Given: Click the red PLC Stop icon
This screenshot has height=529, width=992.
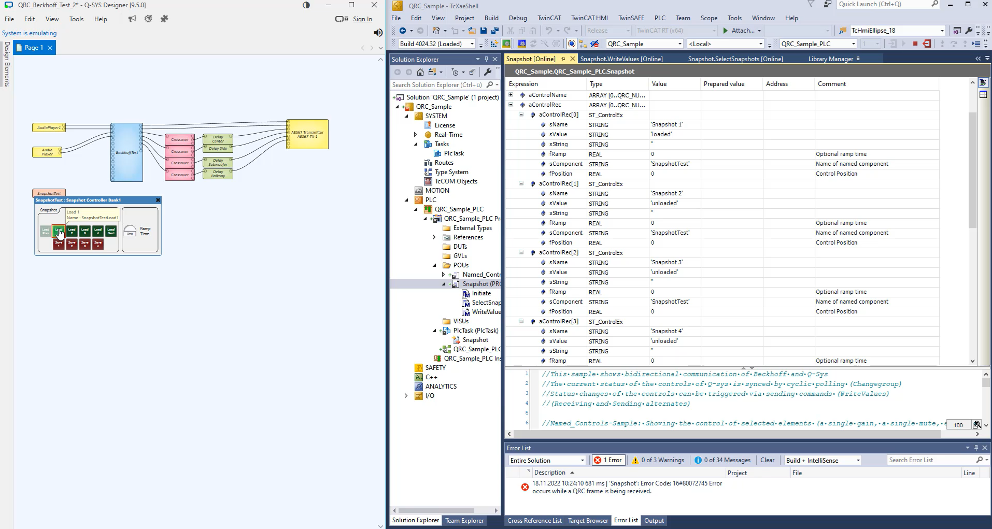Looking at the screenshot, I should pos(915,44).
